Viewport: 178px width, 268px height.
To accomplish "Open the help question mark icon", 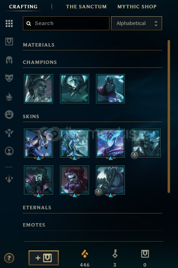I will click(x=9, y=258).
